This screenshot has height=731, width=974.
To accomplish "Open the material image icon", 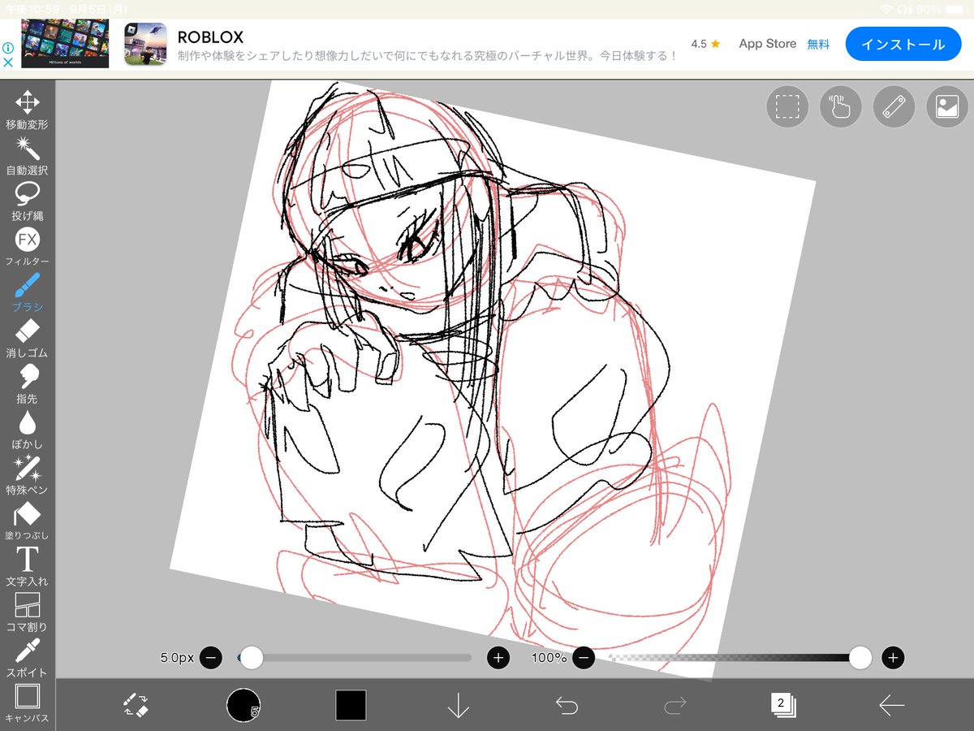I will click(946, 106).
